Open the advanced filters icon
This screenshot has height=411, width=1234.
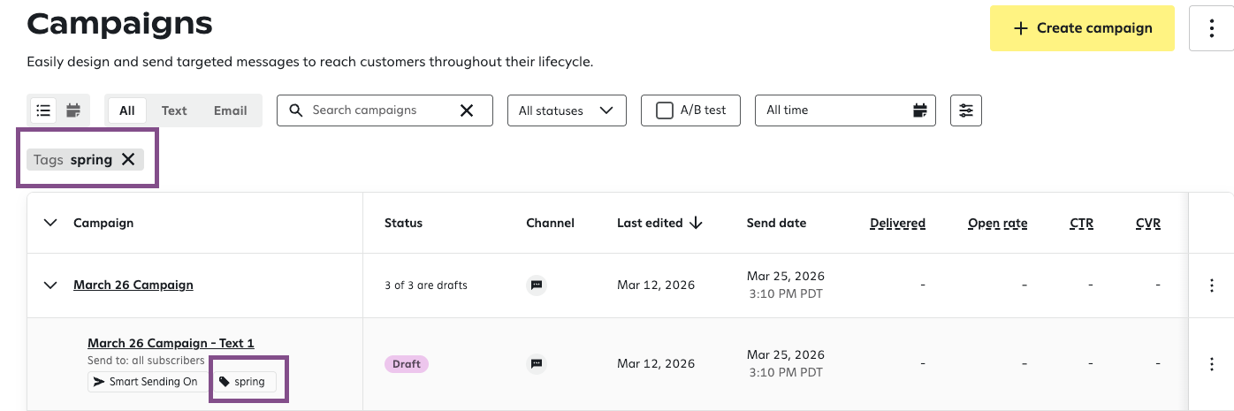965,110
